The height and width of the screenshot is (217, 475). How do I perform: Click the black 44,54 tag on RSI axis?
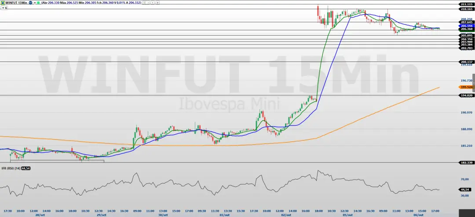click(x=465, y=190)
